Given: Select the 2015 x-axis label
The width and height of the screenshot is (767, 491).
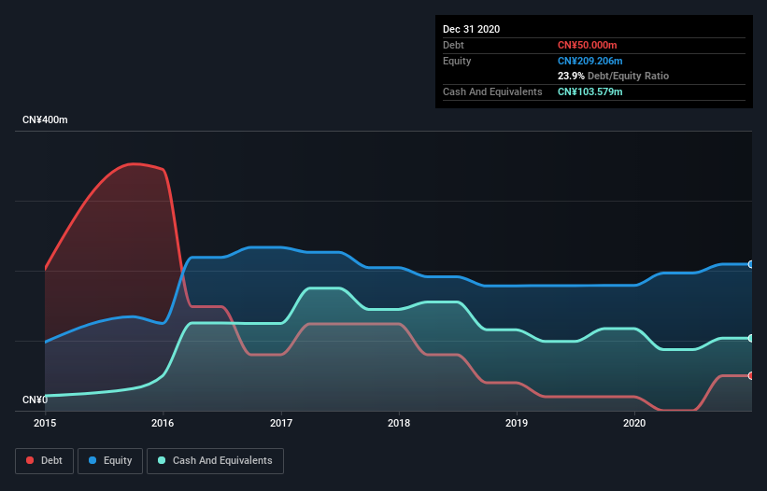Looking at the screenshot, I should click(45, 423).
